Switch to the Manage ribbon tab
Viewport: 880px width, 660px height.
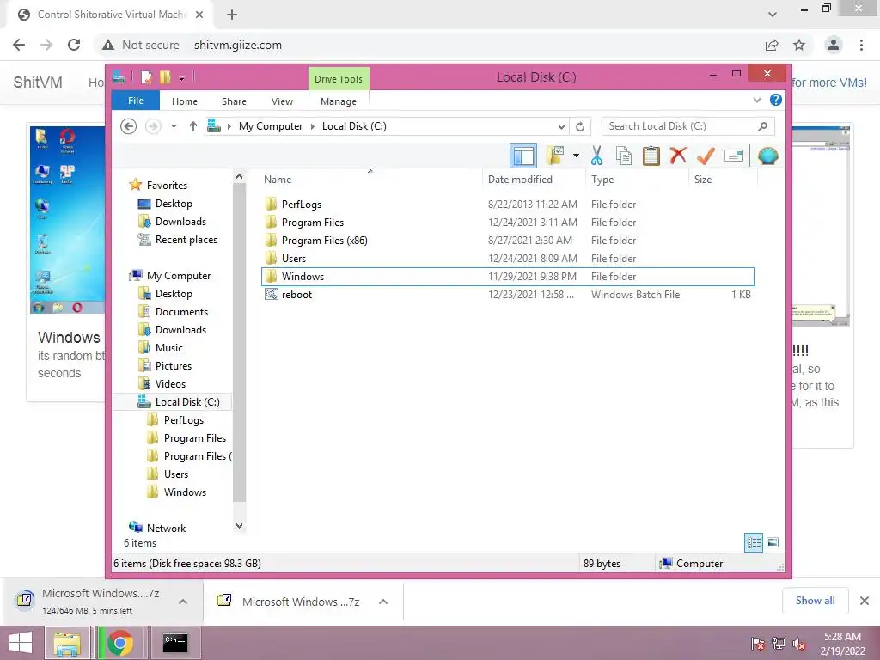click(339, 101)
